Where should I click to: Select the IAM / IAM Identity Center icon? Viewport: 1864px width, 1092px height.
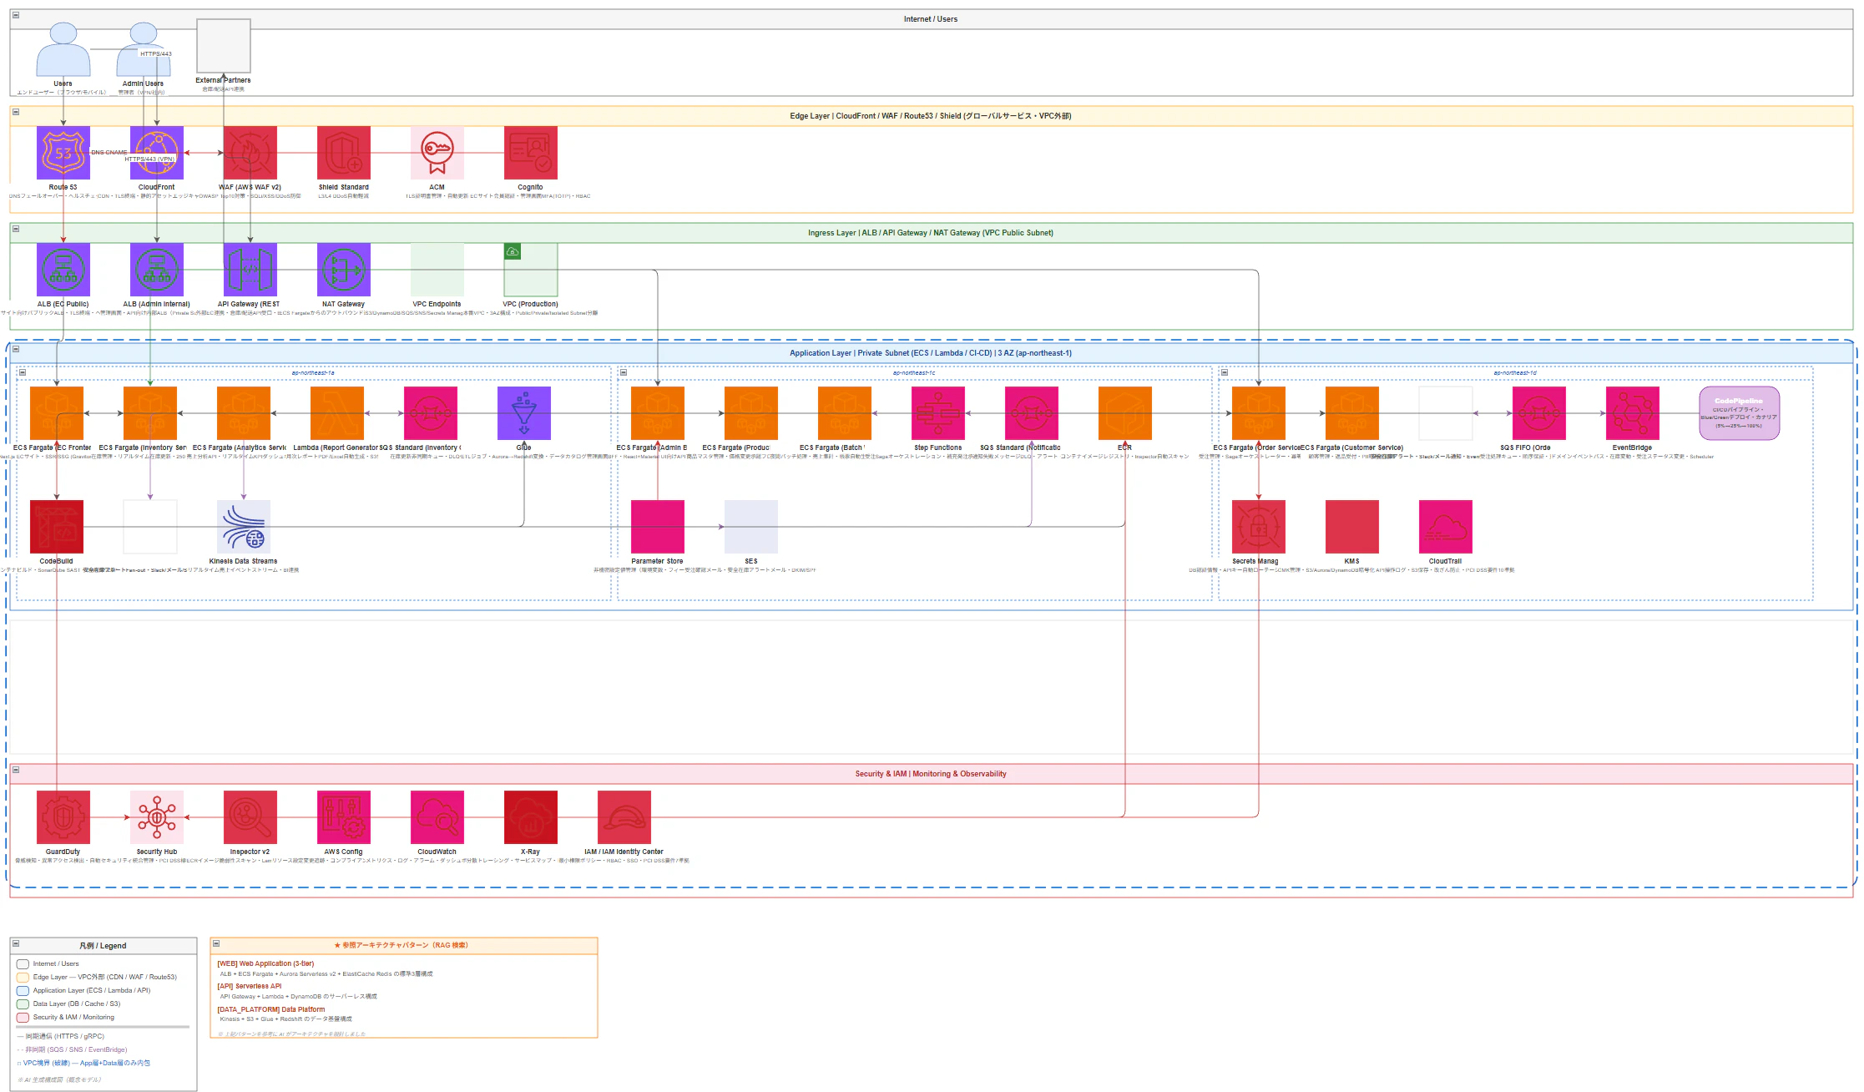click(624, 817)
